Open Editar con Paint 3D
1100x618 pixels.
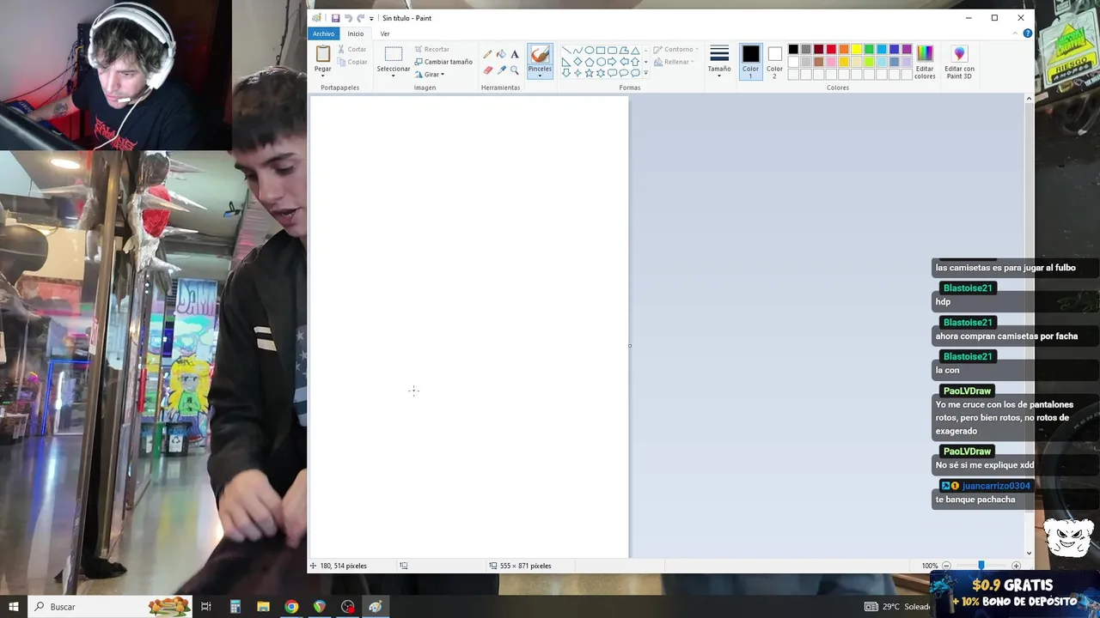[x=959, y=63]
